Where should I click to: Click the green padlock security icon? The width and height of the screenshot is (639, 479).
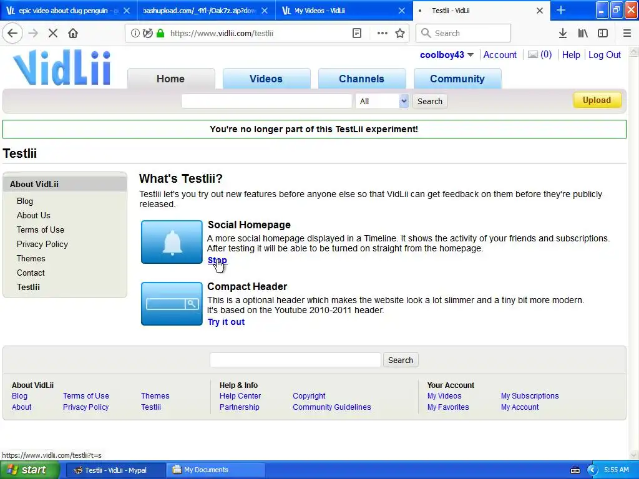[160, 33]
